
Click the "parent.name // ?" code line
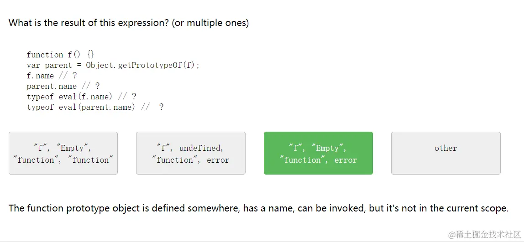63,86
